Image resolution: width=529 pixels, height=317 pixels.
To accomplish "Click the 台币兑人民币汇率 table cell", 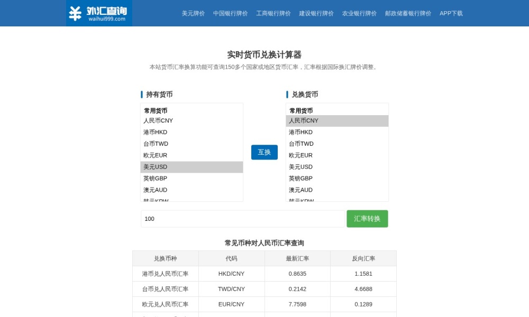I will (x=165, y=289).
